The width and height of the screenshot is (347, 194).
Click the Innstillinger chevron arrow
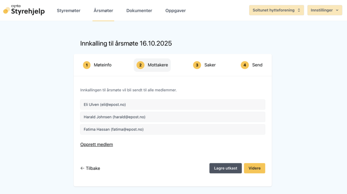(x=337, y=11)
